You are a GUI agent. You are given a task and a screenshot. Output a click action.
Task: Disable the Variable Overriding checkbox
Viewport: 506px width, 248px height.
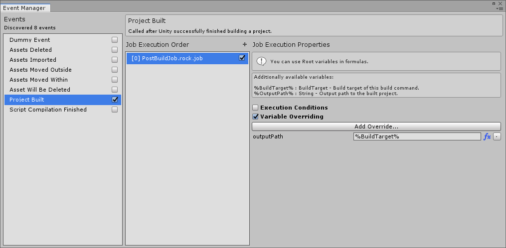click(x=255, y=117)
